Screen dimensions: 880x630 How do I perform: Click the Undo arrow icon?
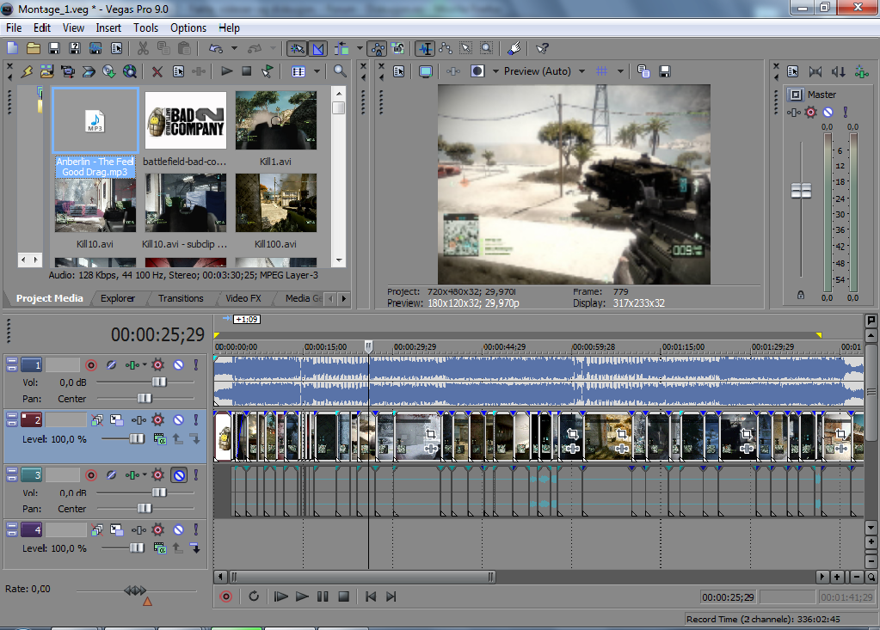pyautogui.click(x=216, y=48)
